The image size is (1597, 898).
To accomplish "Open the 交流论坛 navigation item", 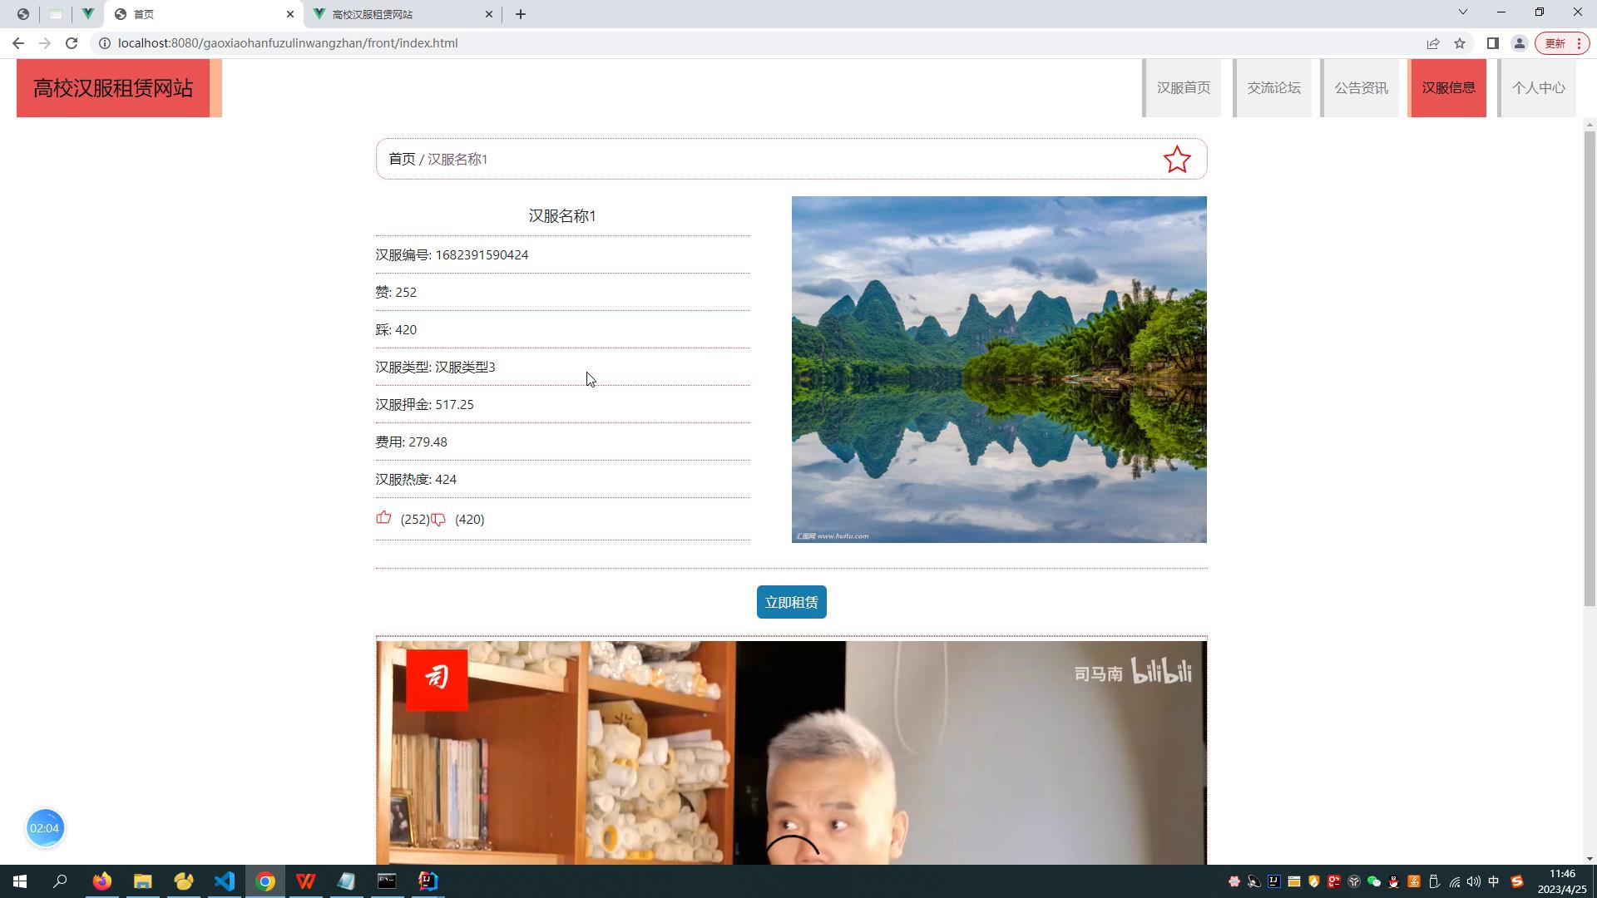I will click(x=1273, y=88).
